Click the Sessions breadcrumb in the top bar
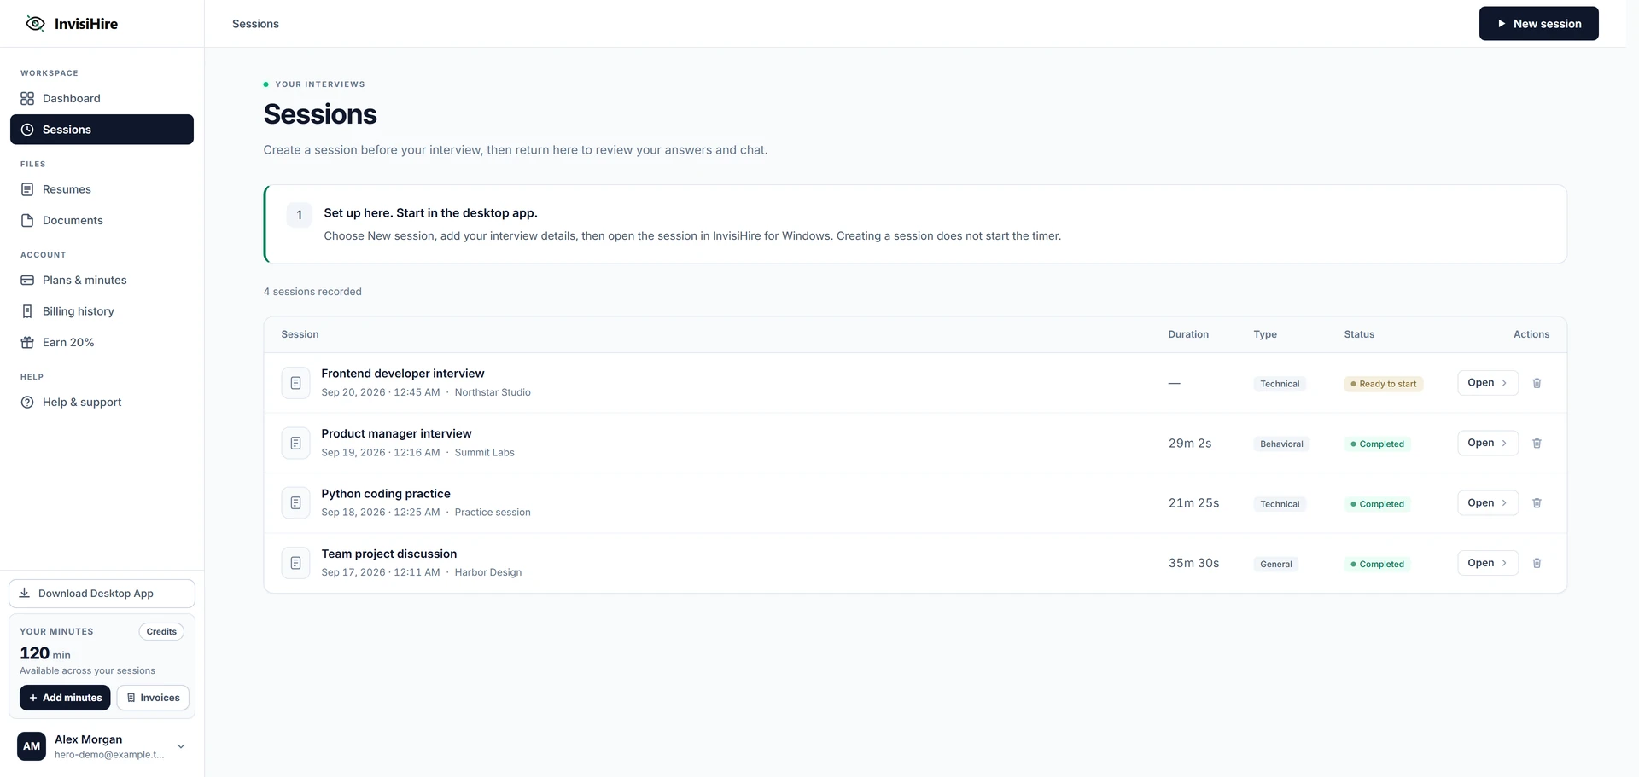Screen dimensions: 1639x777 tap(255, 24)
